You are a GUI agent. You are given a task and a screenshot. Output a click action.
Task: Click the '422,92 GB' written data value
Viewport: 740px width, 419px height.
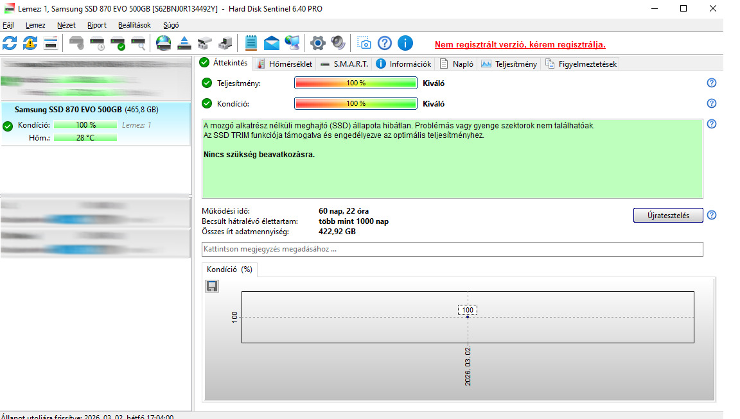[337, 232]
